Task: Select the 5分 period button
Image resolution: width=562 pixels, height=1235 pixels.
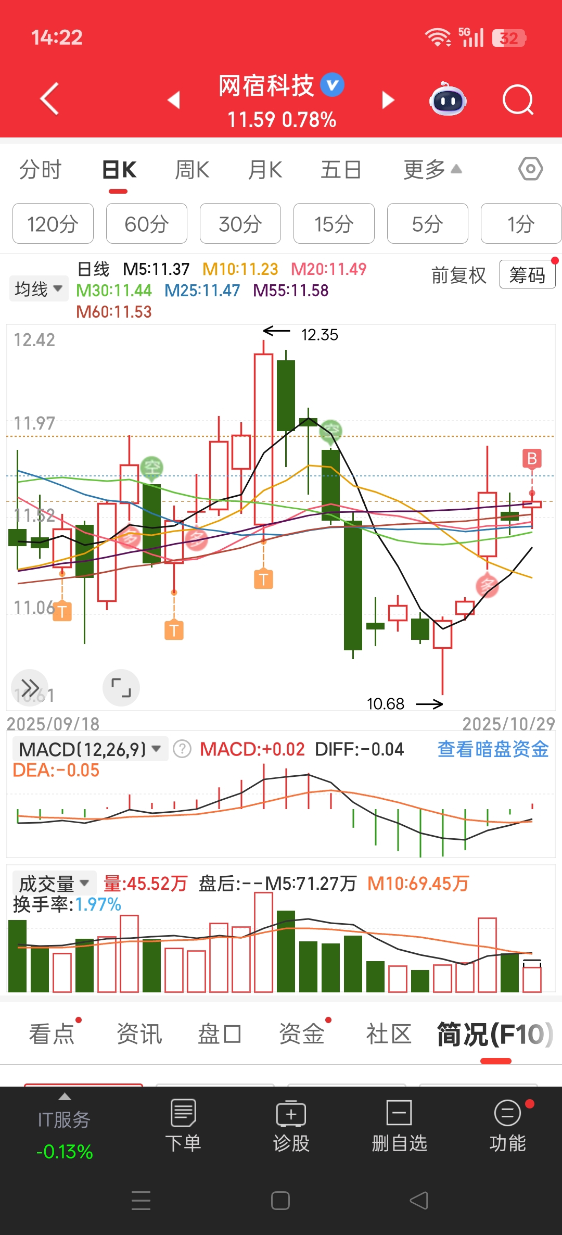Action: (x=428, y=223)
